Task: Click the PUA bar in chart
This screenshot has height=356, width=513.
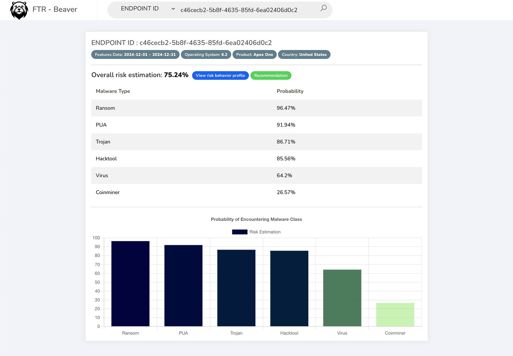Action: [183, 286]
